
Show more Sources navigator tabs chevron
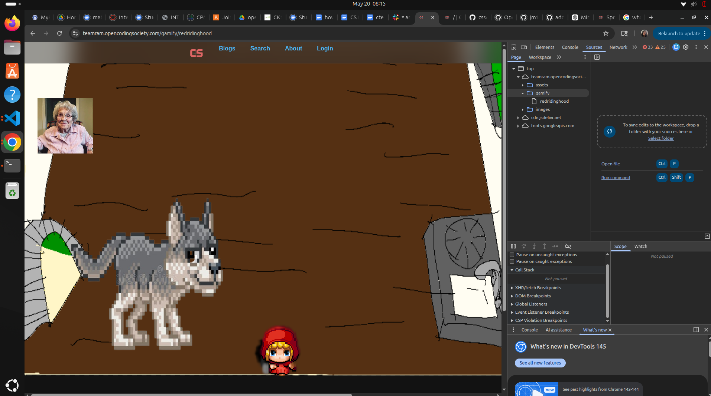pos(559,57)
